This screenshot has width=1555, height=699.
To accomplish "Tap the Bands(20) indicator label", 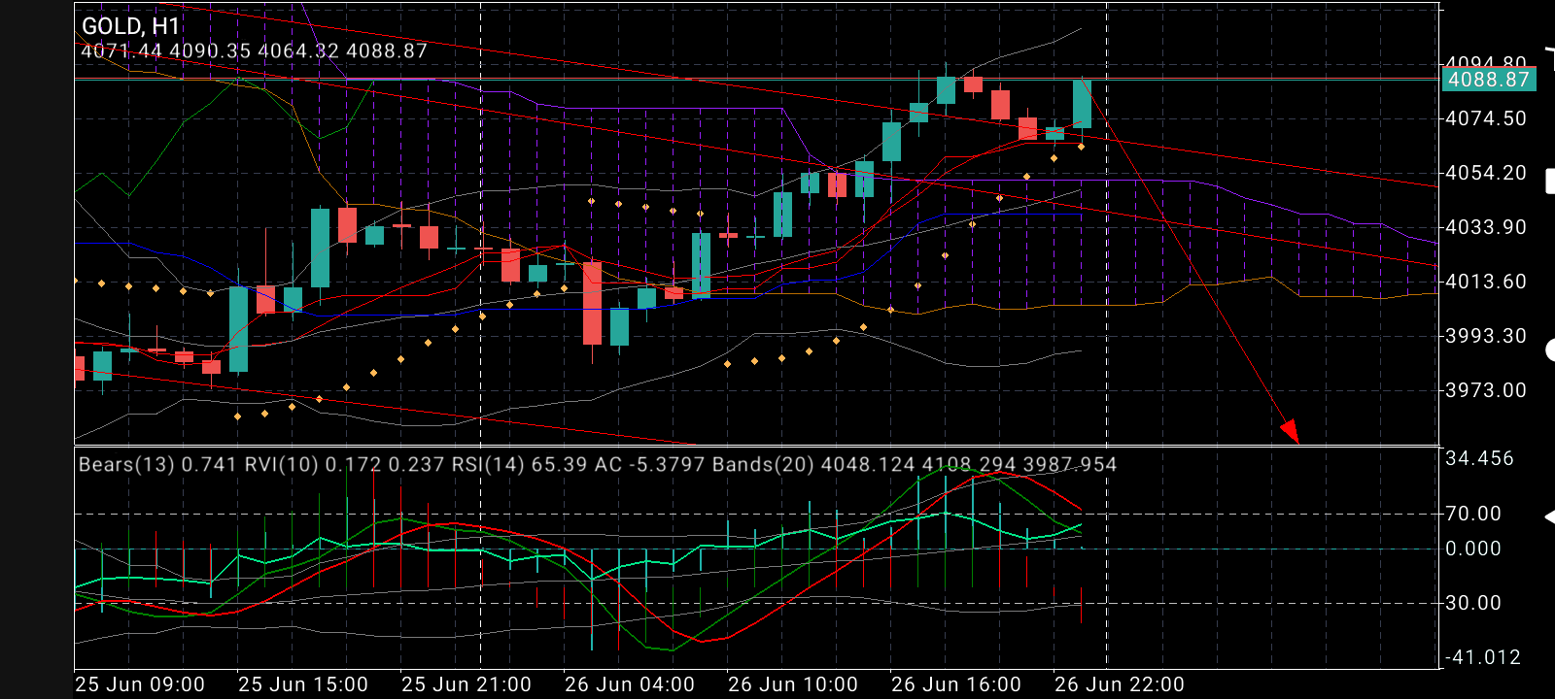I will click(915, 464).
